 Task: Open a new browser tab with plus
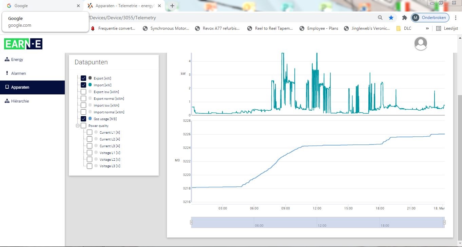point(172,6)
